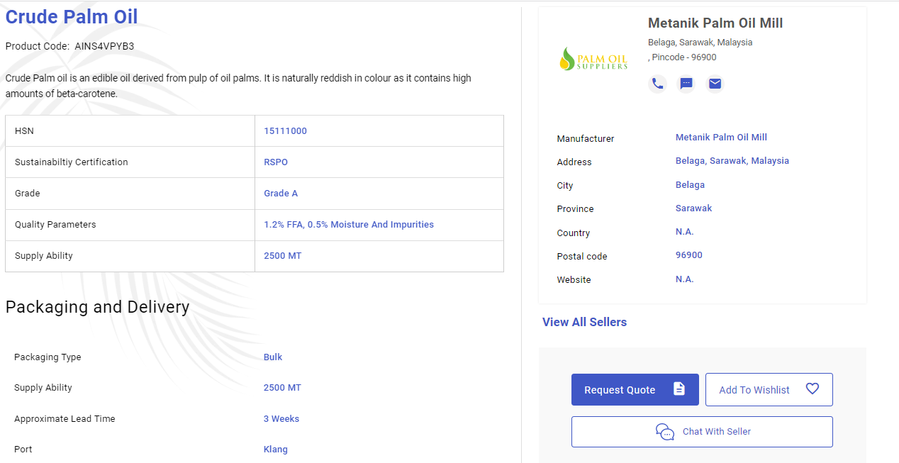This screenshot has height=463, width=899.
Task: Call seller using the phone icon
Action: tap(658, 84)
